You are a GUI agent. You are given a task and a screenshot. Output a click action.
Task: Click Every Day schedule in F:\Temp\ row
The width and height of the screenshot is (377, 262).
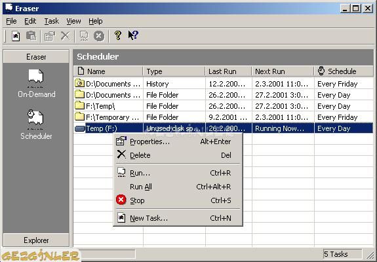[x=334, y=106]
